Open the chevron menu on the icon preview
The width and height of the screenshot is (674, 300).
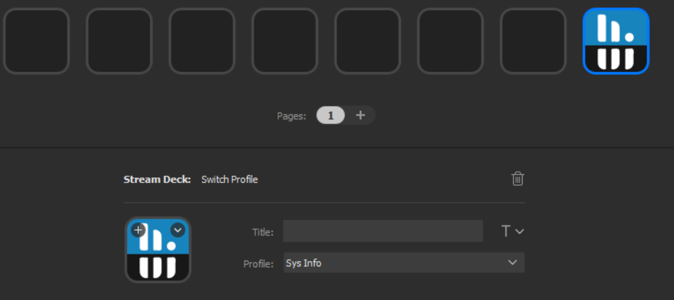pyautogui.click(x=177, y=230)
